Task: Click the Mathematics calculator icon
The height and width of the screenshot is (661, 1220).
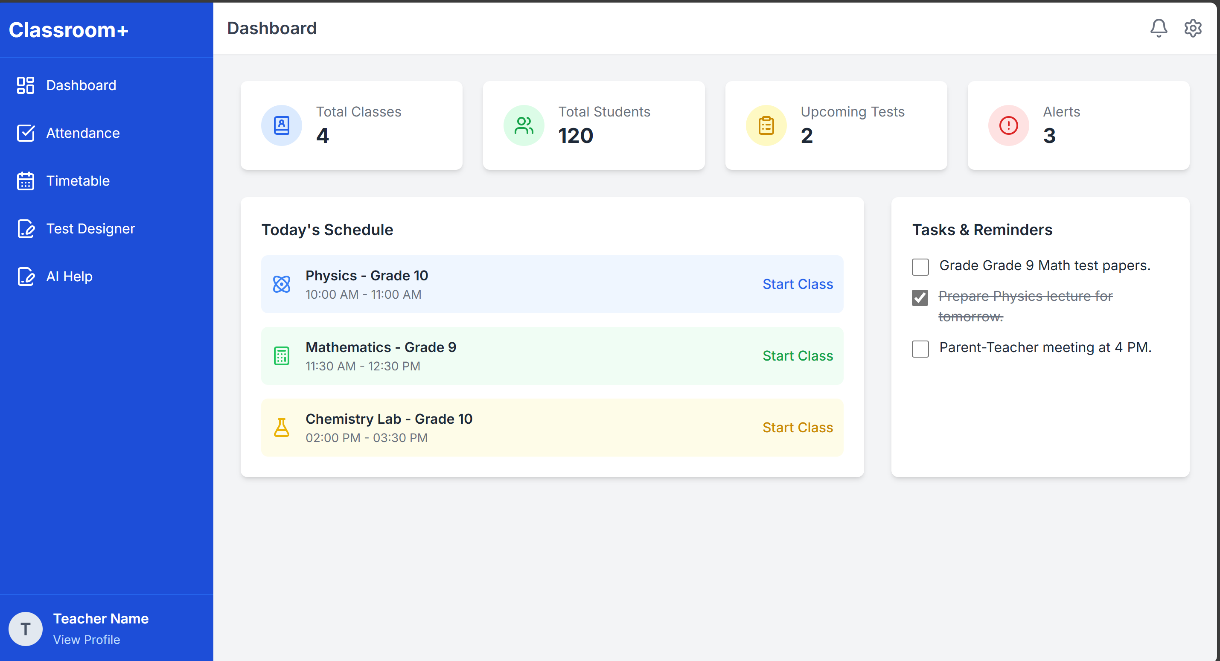Action: click(281, 355)
